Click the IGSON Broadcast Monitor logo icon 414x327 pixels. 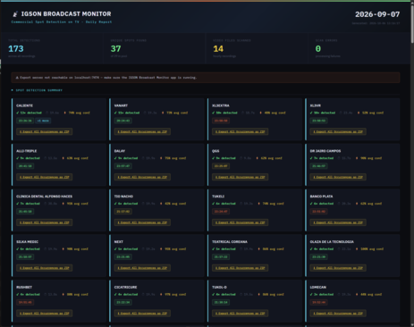[x=15, y=14]
